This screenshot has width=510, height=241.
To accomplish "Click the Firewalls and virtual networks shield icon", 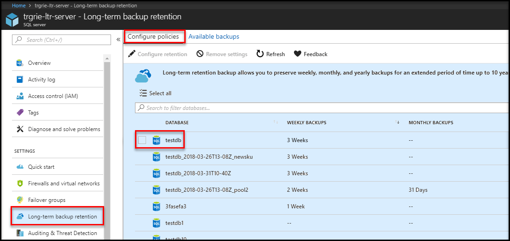I will coord(20,183).
